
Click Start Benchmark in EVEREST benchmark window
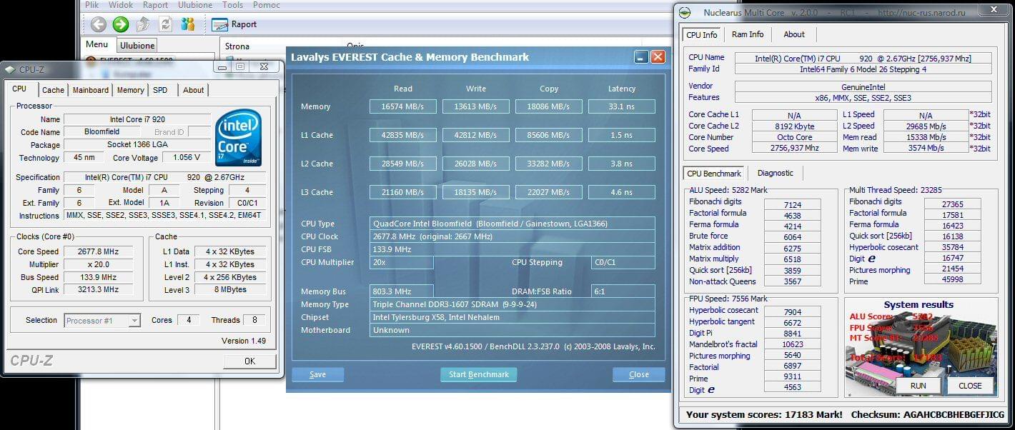478,374
